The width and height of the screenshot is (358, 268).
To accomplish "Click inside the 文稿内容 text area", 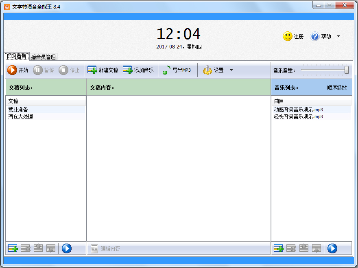I will pyautogui.click(x=179, y=168).
